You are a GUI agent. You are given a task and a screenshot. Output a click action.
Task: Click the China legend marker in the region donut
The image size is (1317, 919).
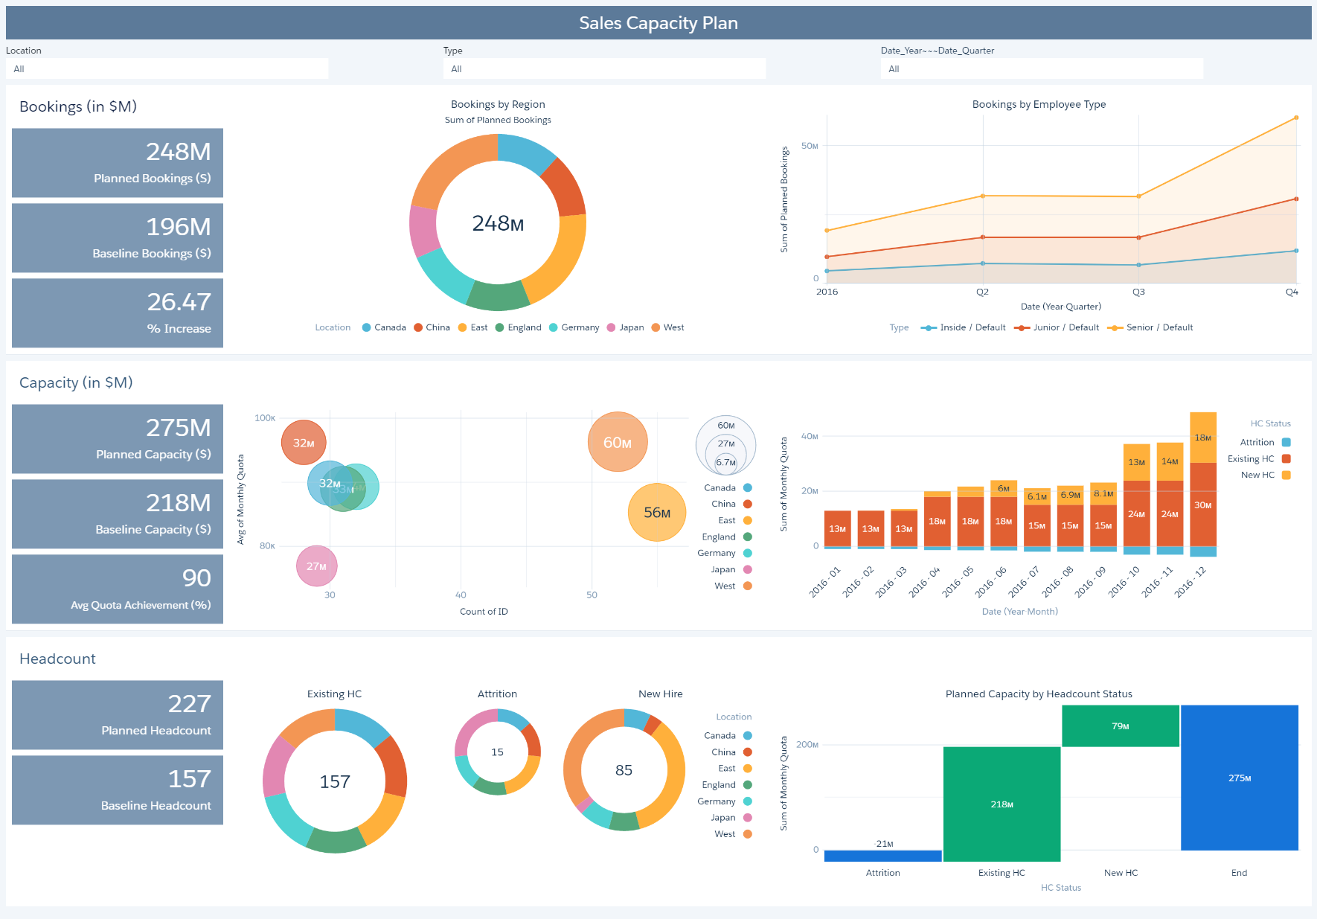[x=417, y=327]
